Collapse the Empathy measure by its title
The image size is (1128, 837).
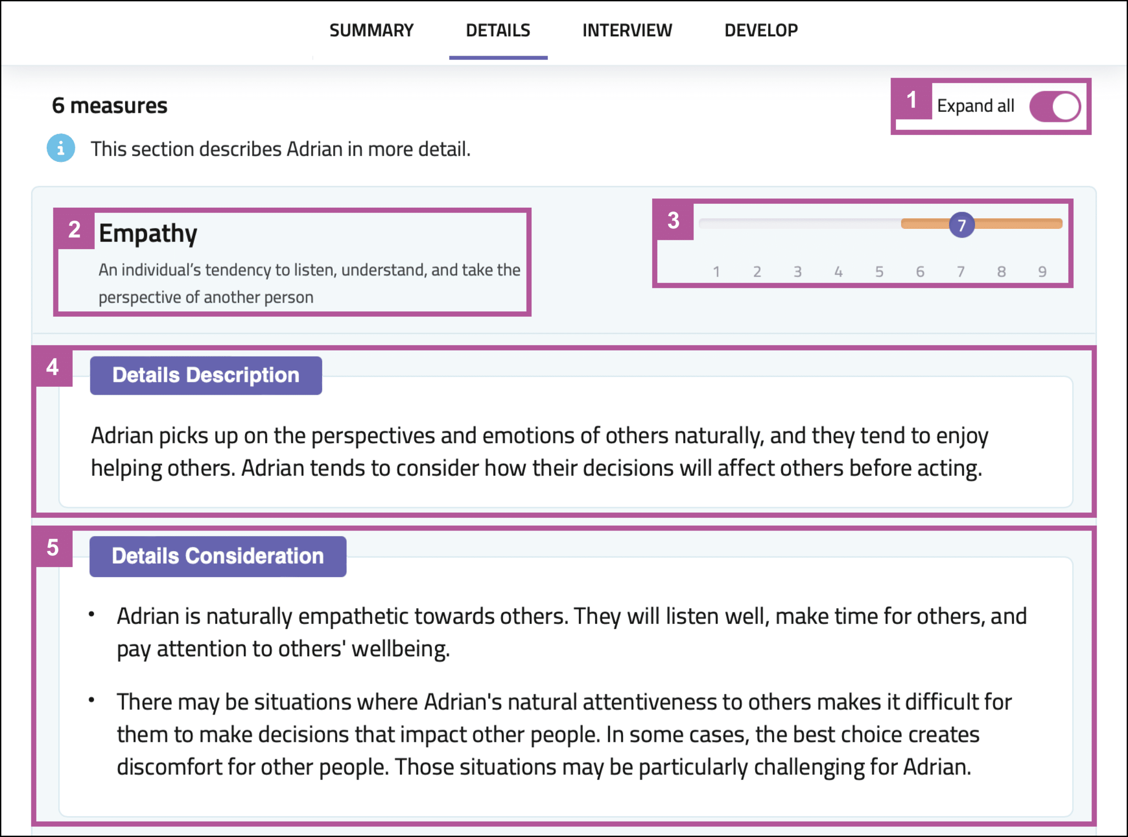(148, 233)
